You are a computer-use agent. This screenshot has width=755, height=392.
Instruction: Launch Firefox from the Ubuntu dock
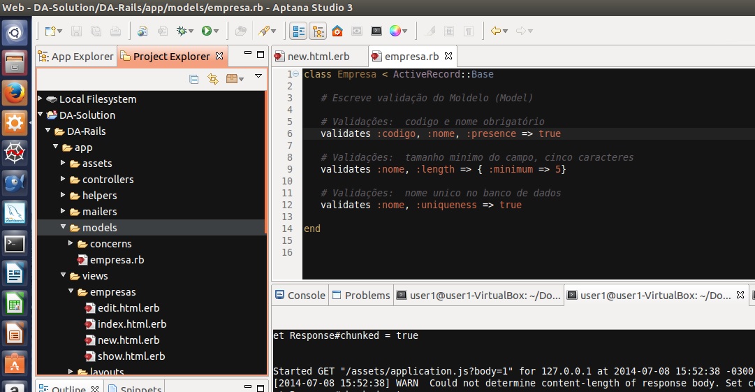(15, 93)
